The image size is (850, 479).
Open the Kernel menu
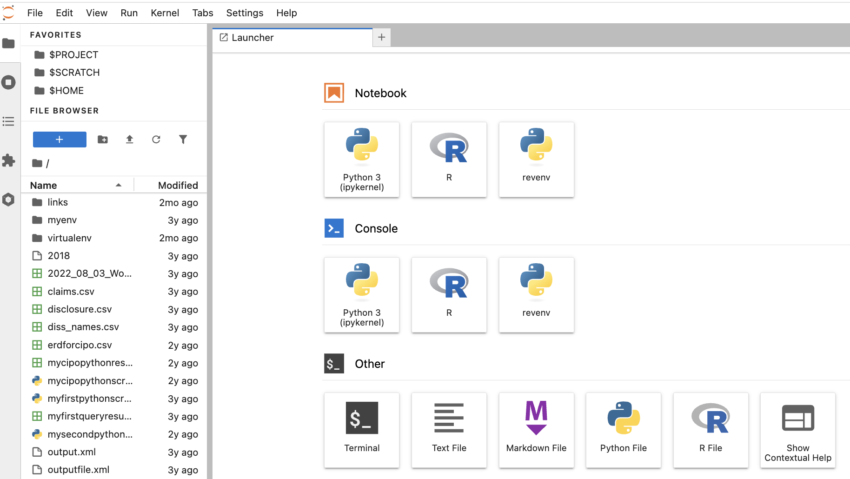(x=165, y=13)
